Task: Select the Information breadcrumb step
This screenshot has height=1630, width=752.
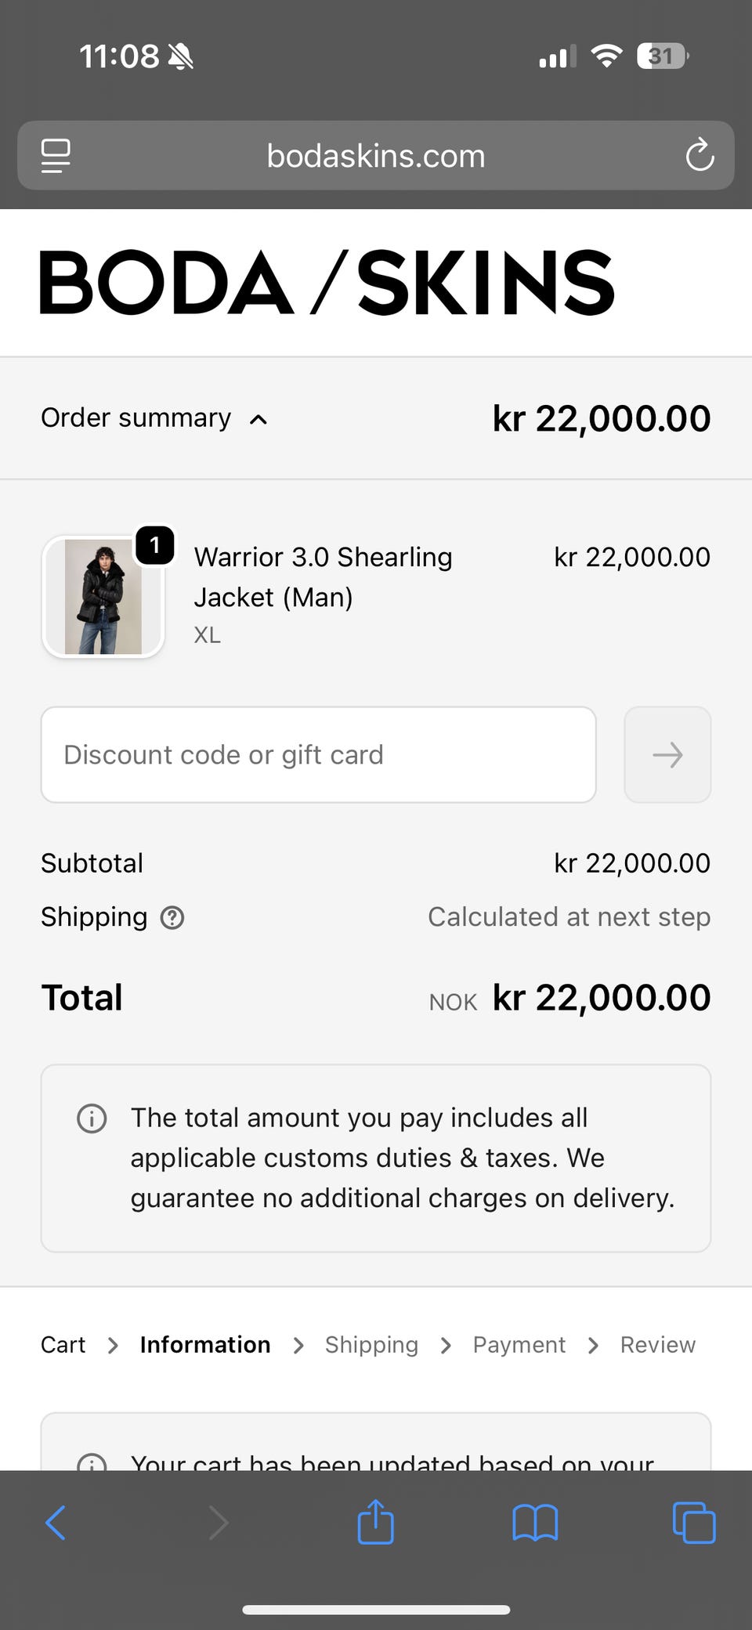Action: 205,1345
